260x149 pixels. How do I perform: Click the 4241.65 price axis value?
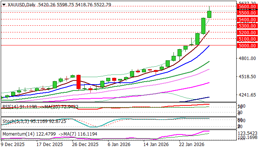[247, 95]
